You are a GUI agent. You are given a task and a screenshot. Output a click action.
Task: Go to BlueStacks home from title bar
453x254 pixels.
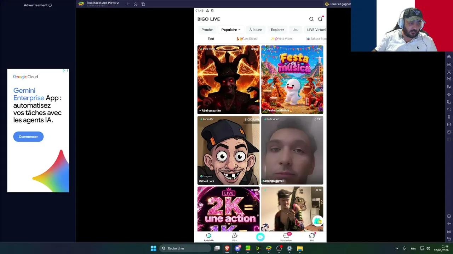point(136,4)
